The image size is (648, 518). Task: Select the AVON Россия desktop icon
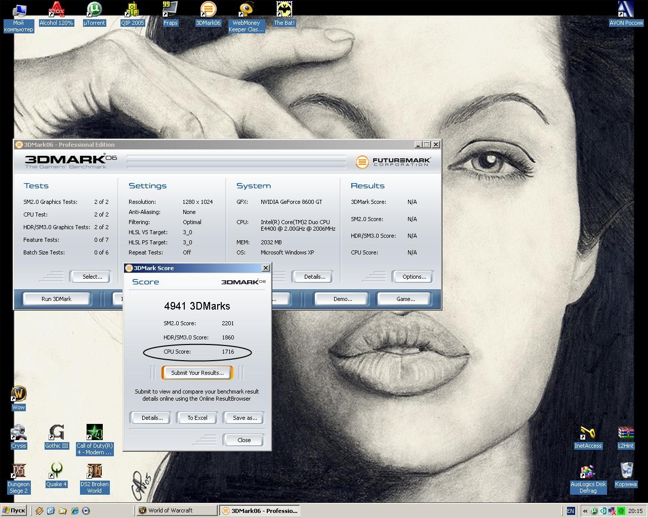[x=626, y=14]
